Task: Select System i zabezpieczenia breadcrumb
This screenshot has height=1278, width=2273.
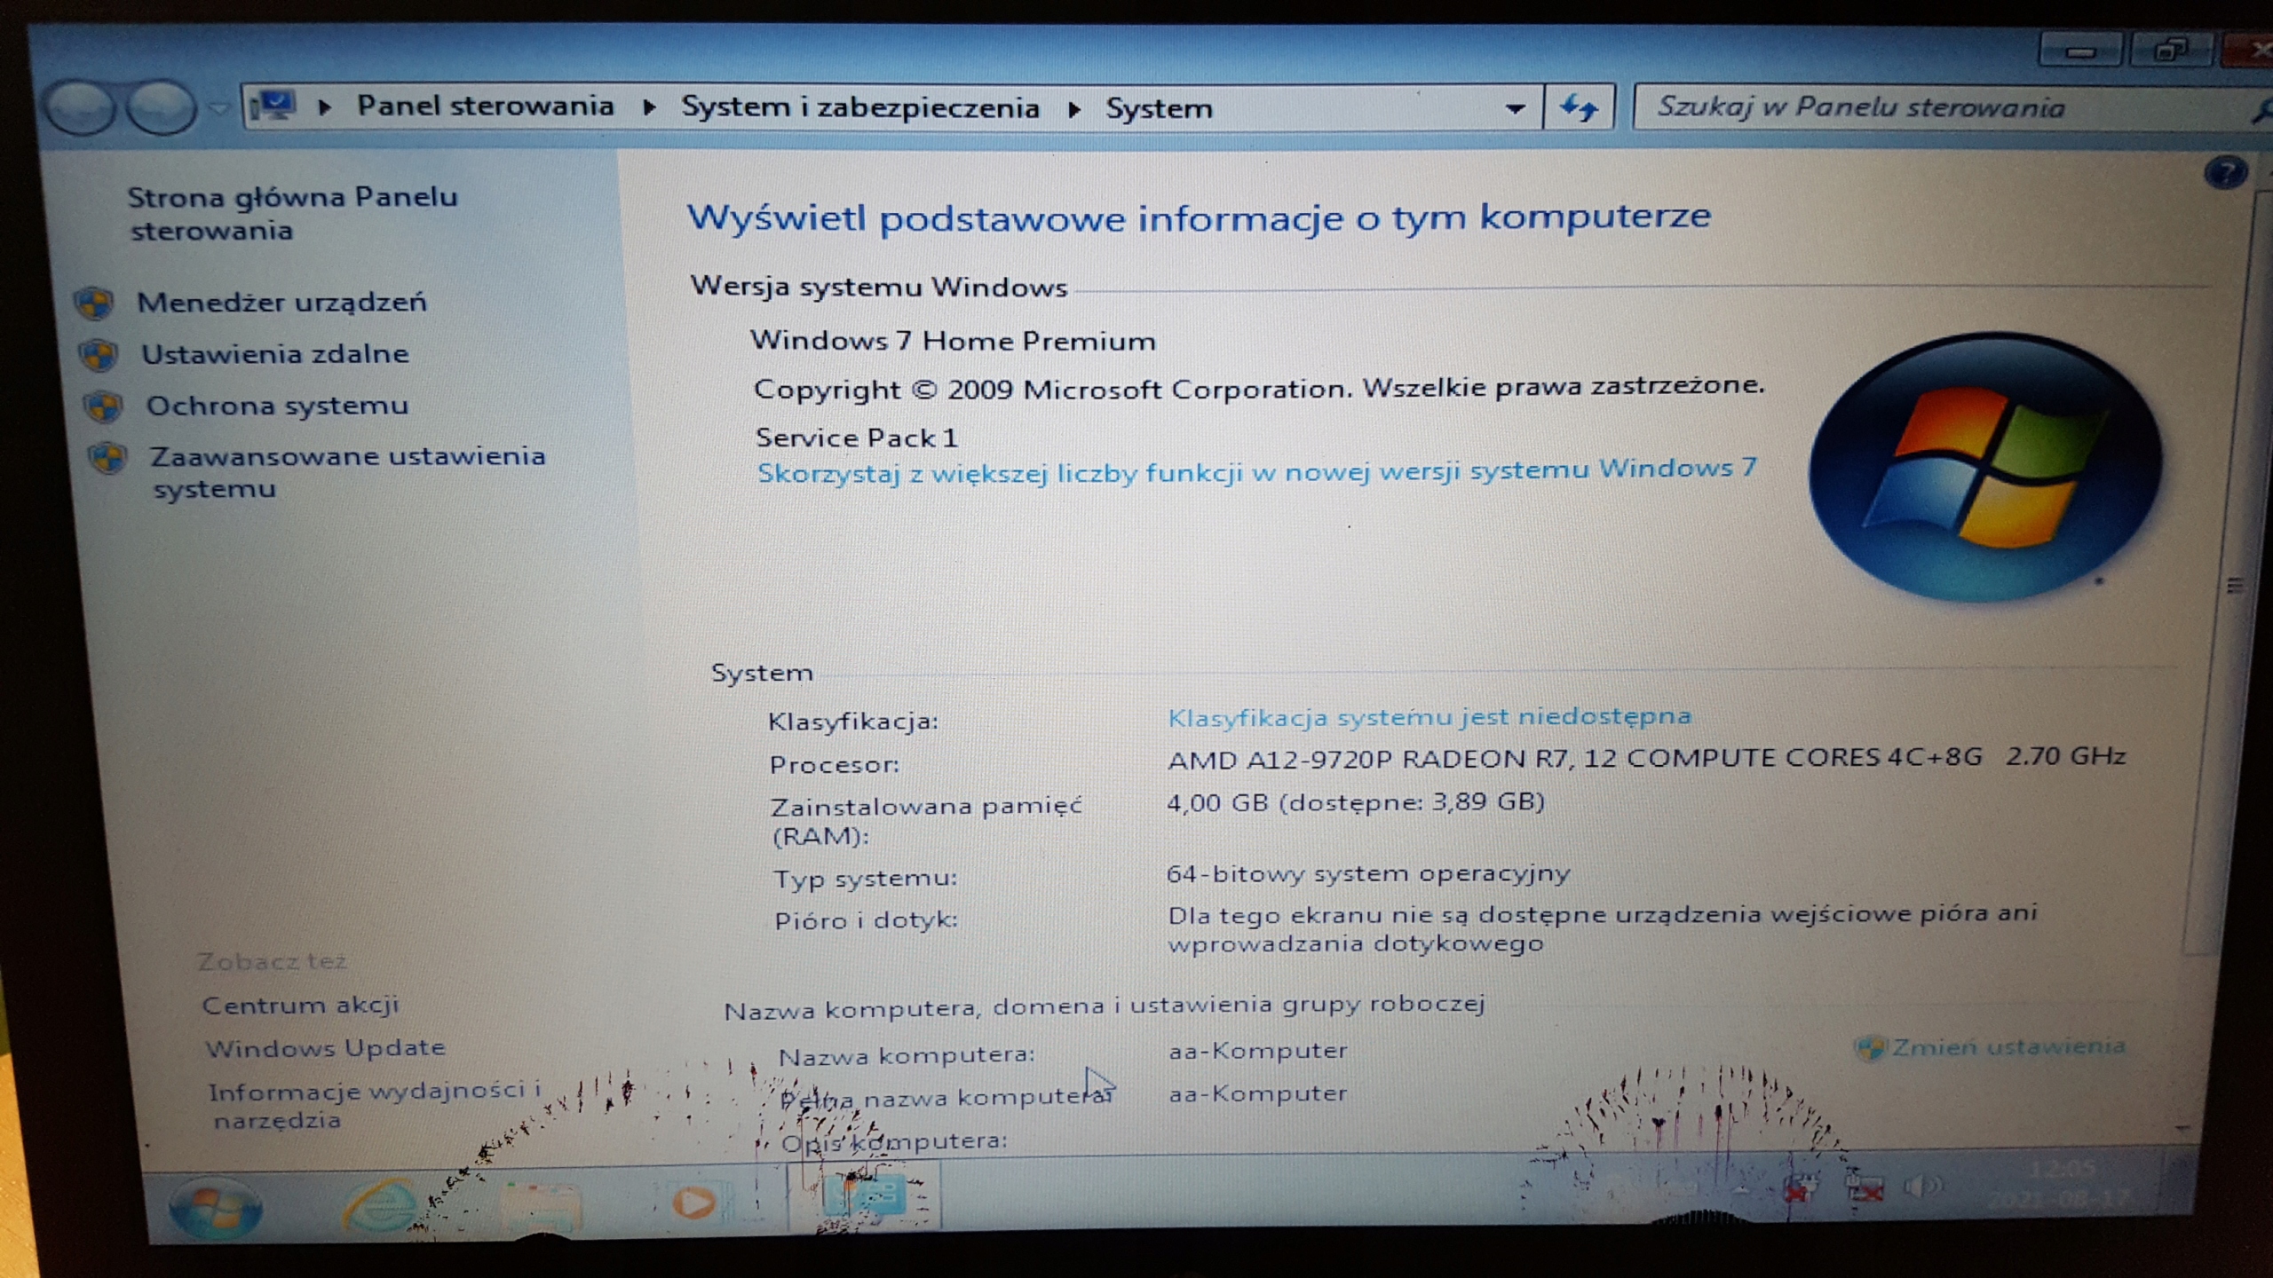Action: (x=859, y=108)
